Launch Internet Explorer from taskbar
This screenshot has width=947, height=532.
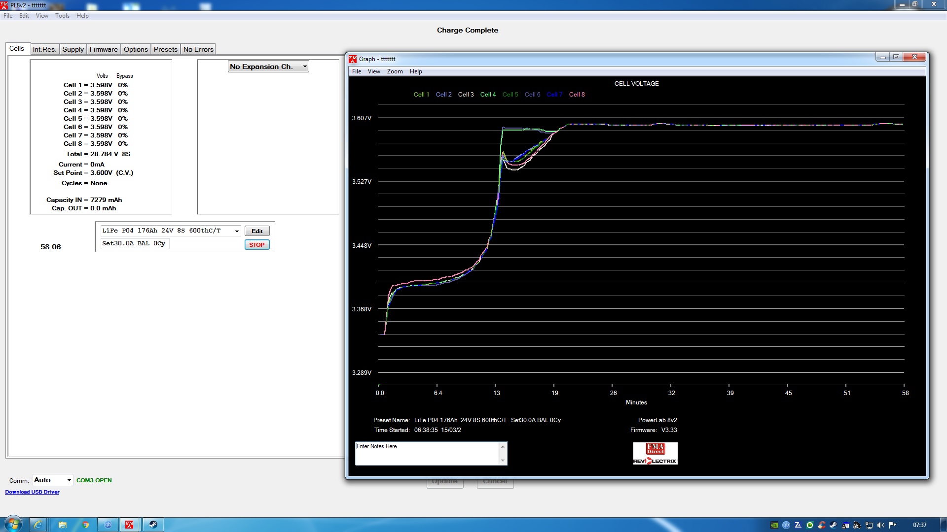click(x=38, y=525)
